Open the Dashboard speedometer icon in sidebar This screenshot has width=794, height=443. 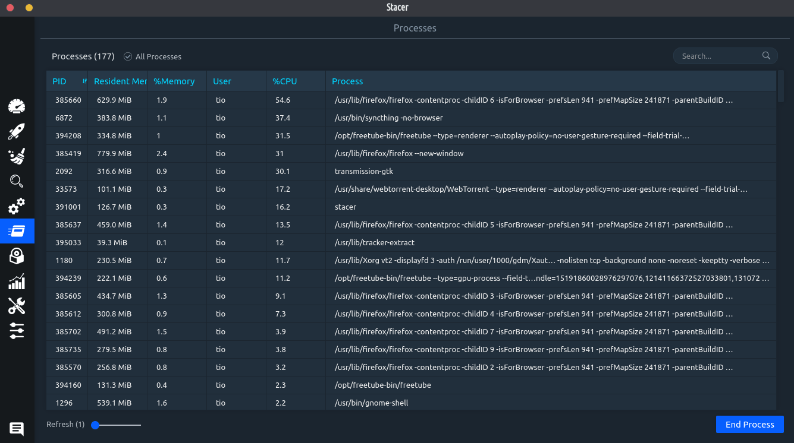click(x=17, y=107)
